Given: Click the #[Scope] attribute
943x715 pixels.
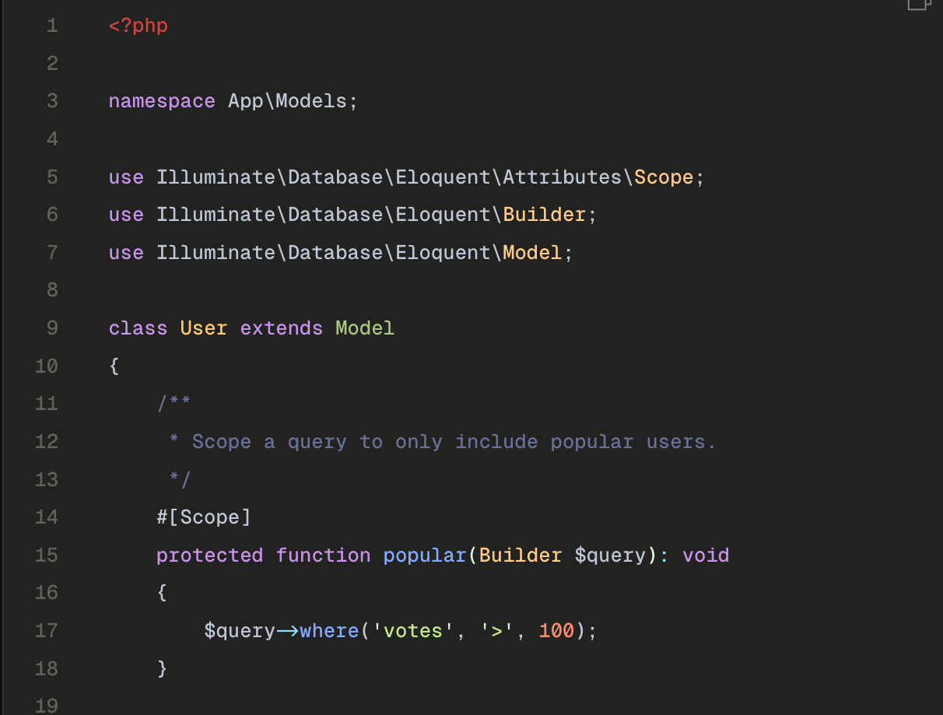Looking at the screenshot, I should [x=204, y=517].
